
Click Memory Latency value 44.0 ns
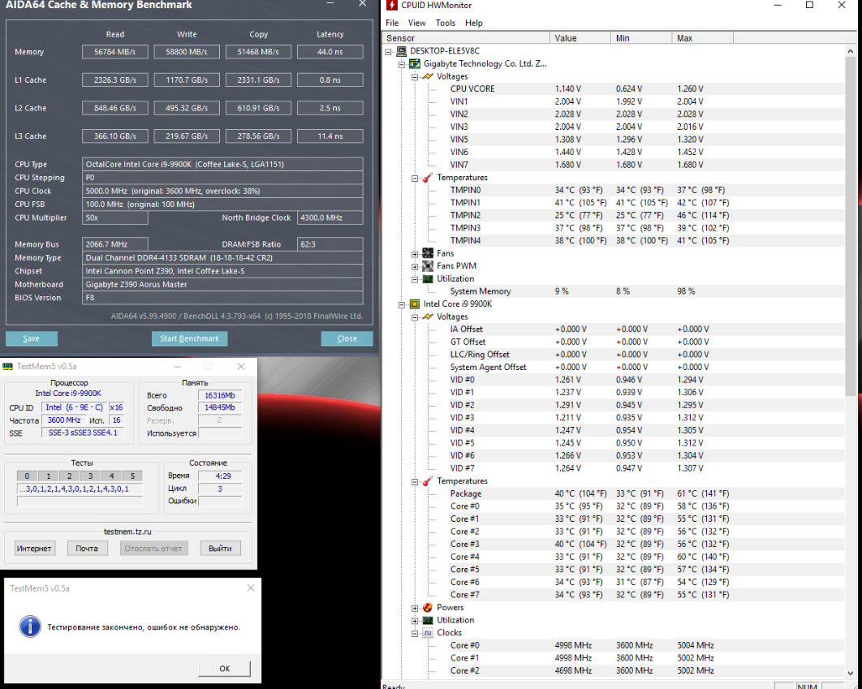(330, 52)
